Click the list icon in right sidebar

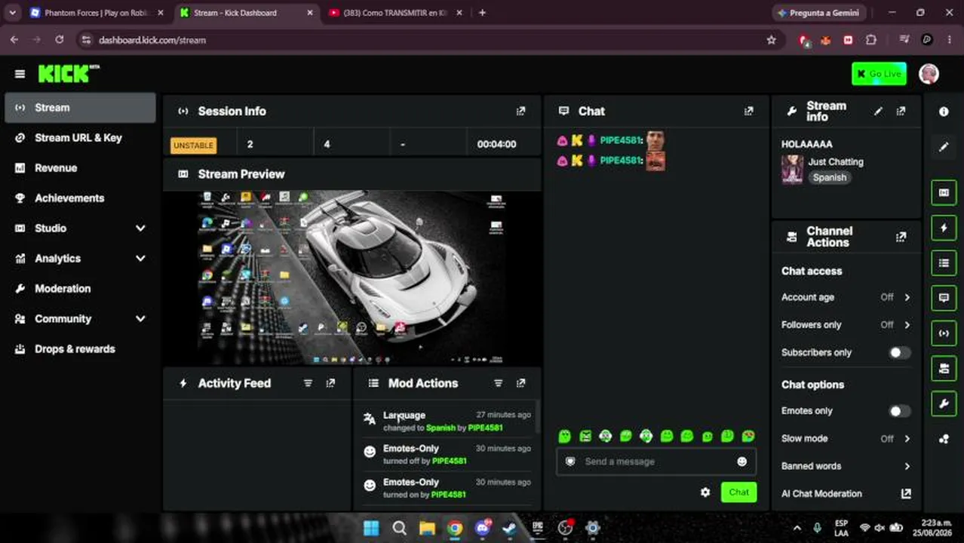944,263
